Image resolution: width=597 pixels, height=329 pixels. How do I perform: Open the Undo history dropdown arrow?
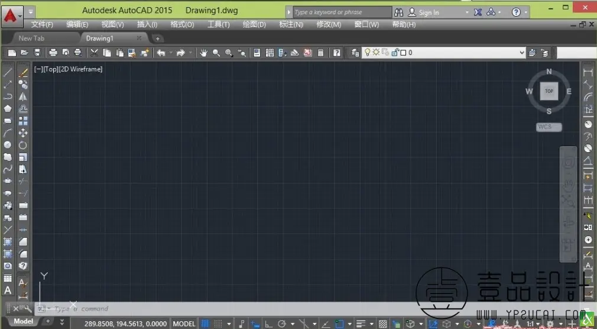tap(171, 53)
